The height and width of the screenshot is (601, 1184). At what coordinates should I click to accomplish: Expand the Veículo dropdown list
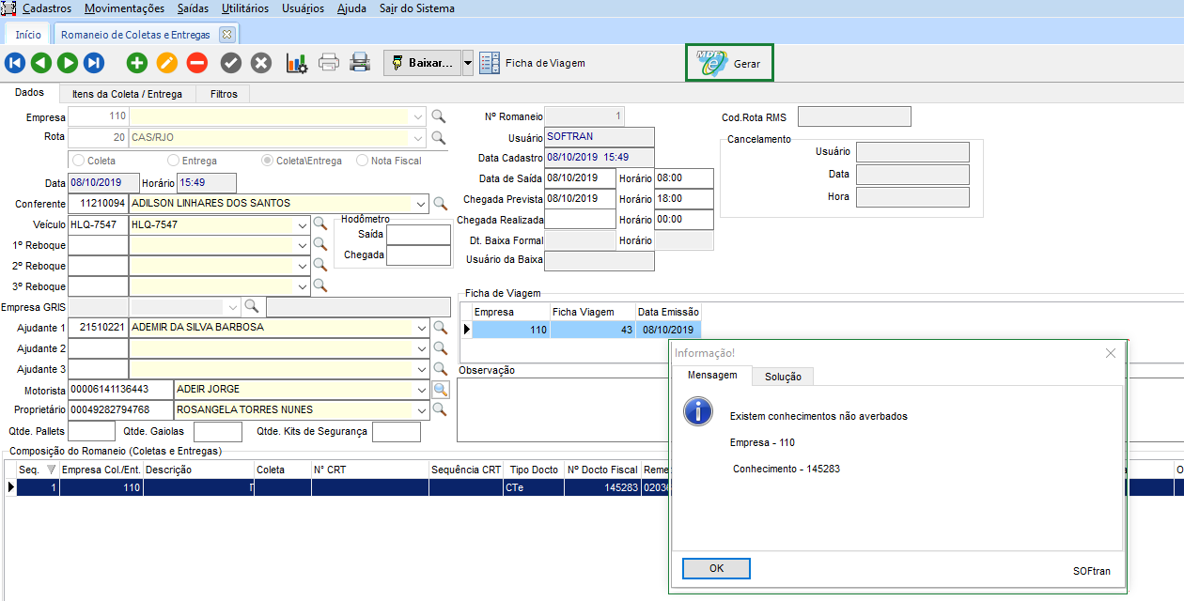(x=302, y=225)
